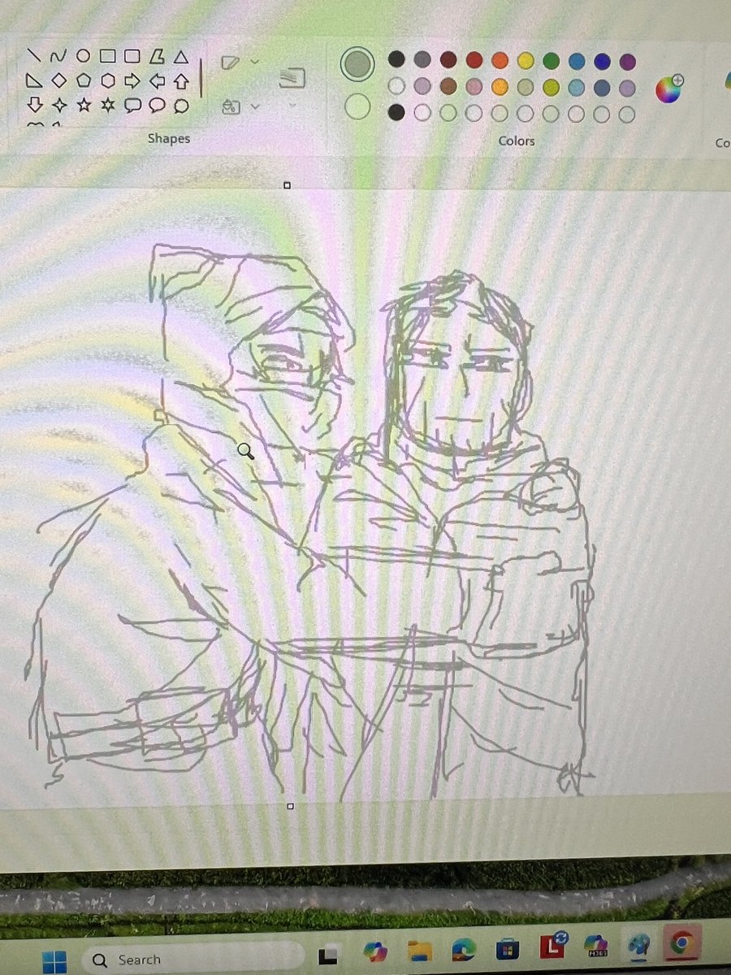Open Microsoft Edge from the taskbar
The width and height of the screenshot is (731, 975).
click(463, 950)
